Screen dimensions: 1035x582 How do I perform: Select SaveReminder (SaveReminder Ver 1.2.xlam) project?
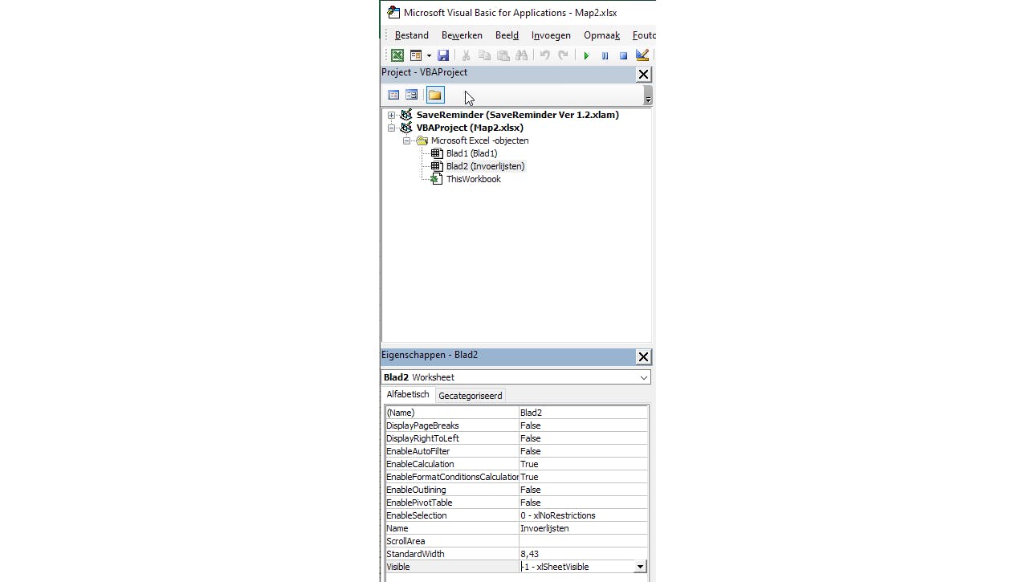tap(518, 115)
